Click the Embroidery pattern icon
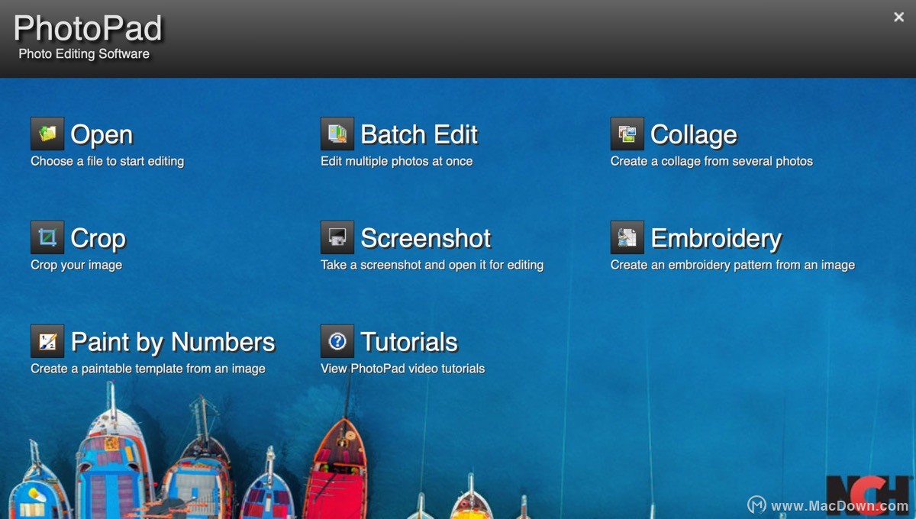Screen dimensions: 916x519 pos(627,237)
